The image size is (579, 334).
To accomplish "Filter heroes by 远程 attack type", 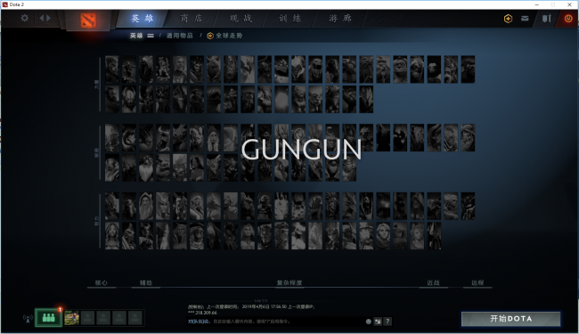I will click(x=477, y=282).
